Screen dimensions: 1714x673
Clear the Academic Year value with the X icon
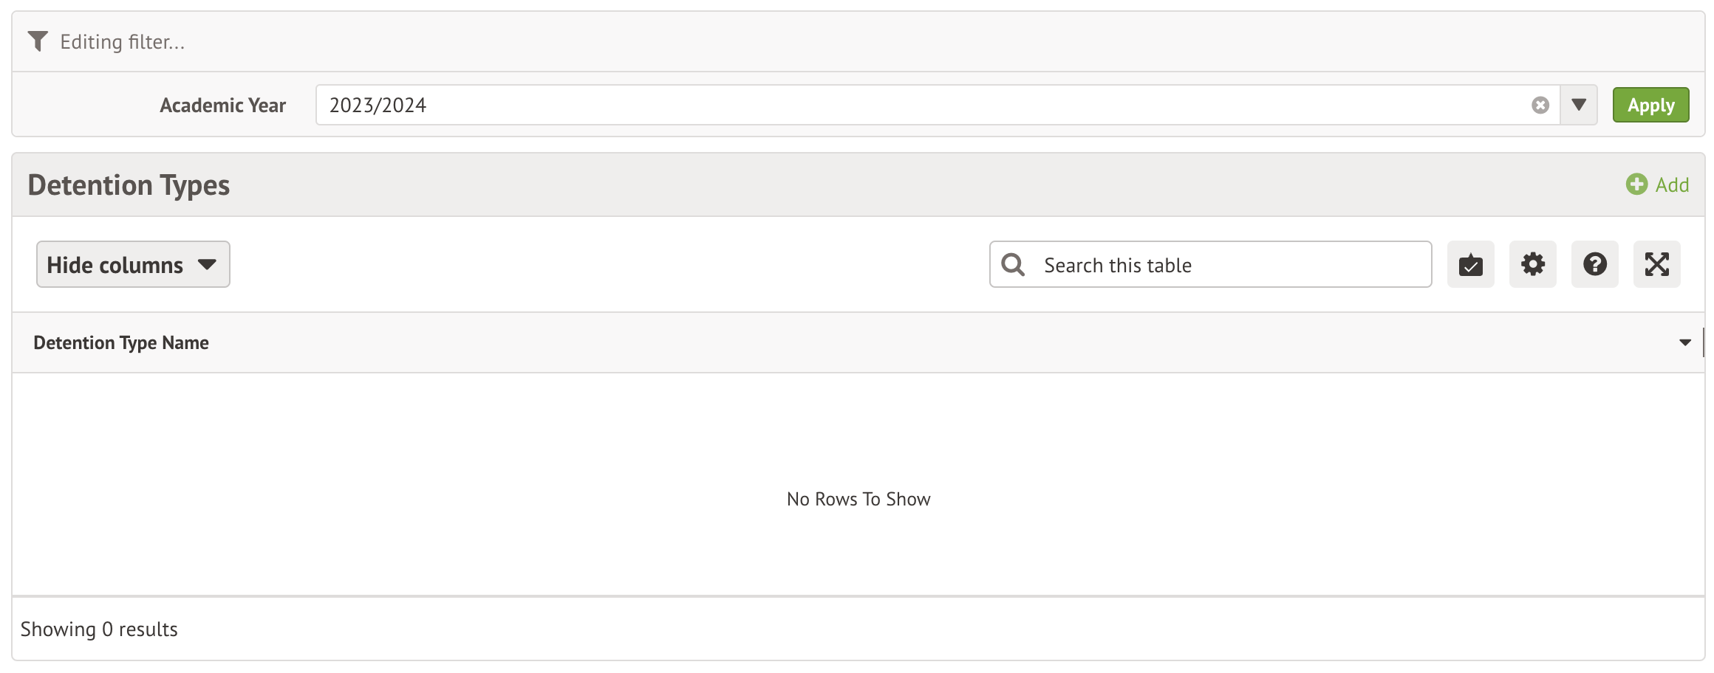click(x=1540, y=106)
